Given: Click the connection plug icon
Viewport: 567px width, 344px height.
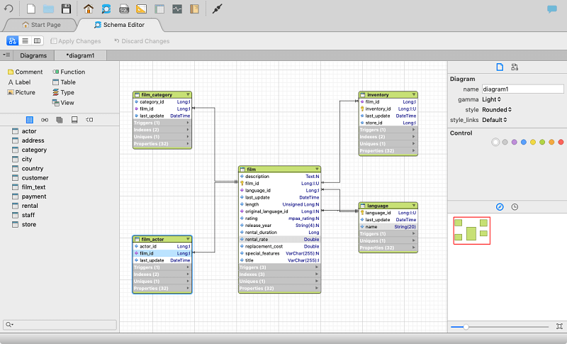Looking at the screenshot, I should pos(217,9).
